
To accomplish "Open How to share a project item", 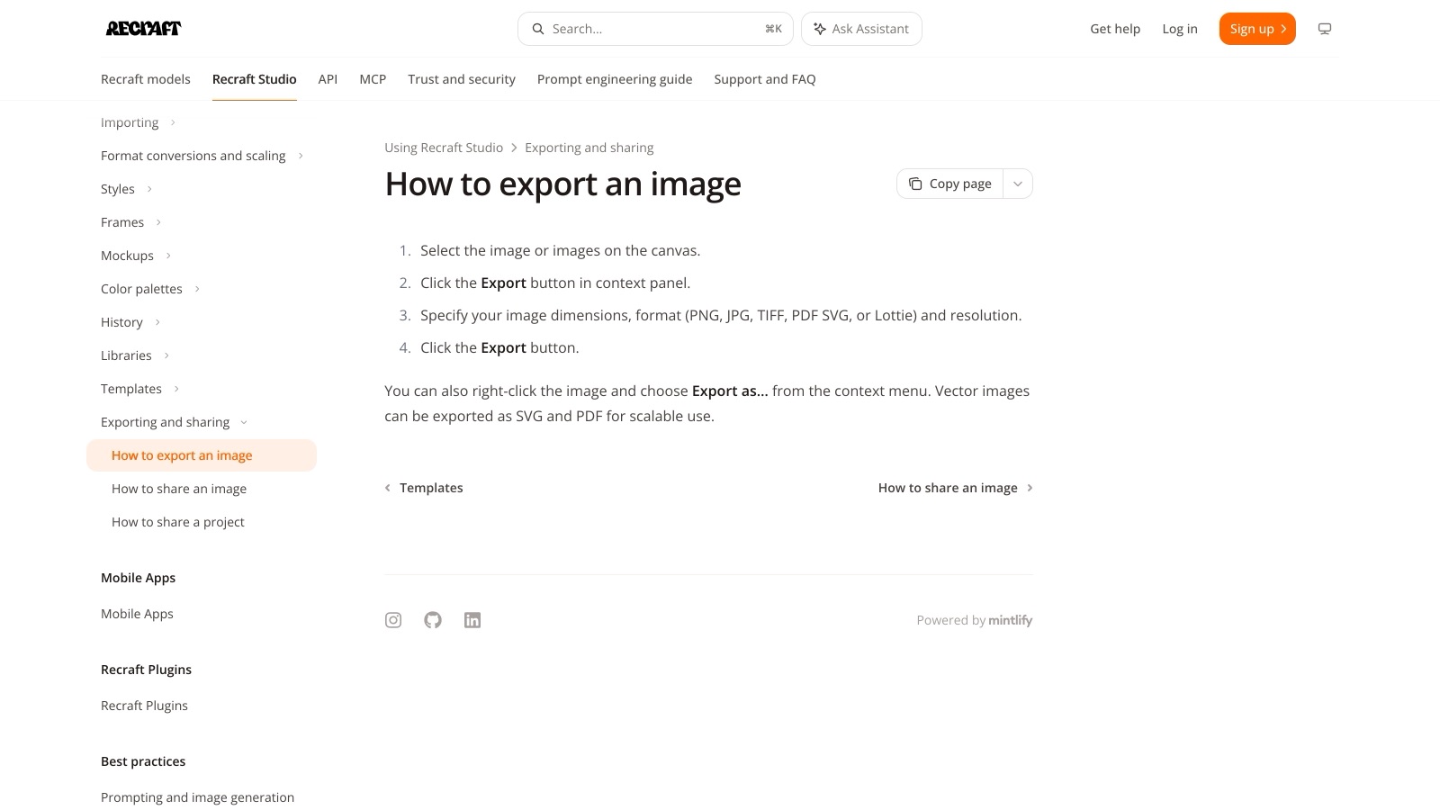I will click(178, 522).
